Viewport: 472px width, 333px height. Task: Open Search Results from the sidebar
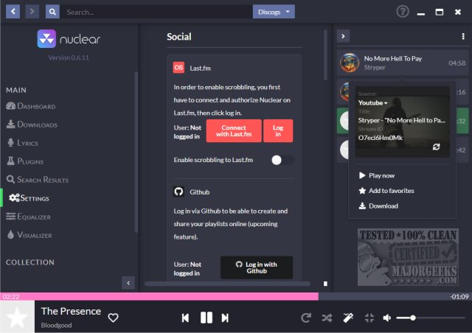tap(38, 180)
